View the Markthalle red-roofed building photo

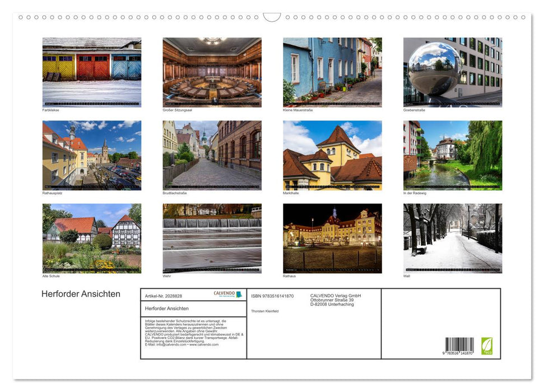pos(332,154)
